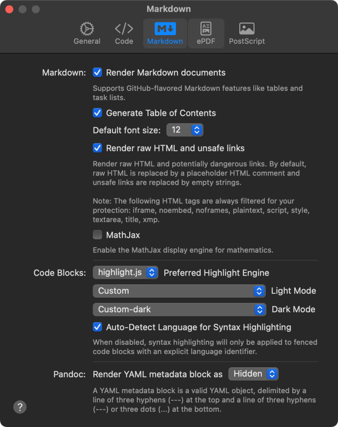Image resolution: width=338 pixels, height=427 pixels.
Task: Click the Markdown tab label text
Action: (x=165, y=41)
